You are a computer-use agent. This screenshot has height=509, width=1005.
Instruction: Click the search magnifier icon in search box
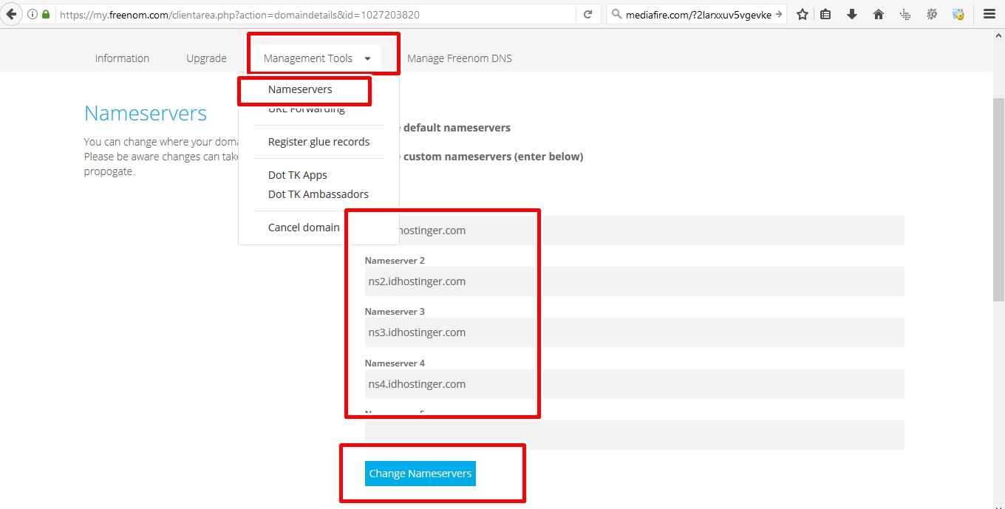[x=617, y=14]
